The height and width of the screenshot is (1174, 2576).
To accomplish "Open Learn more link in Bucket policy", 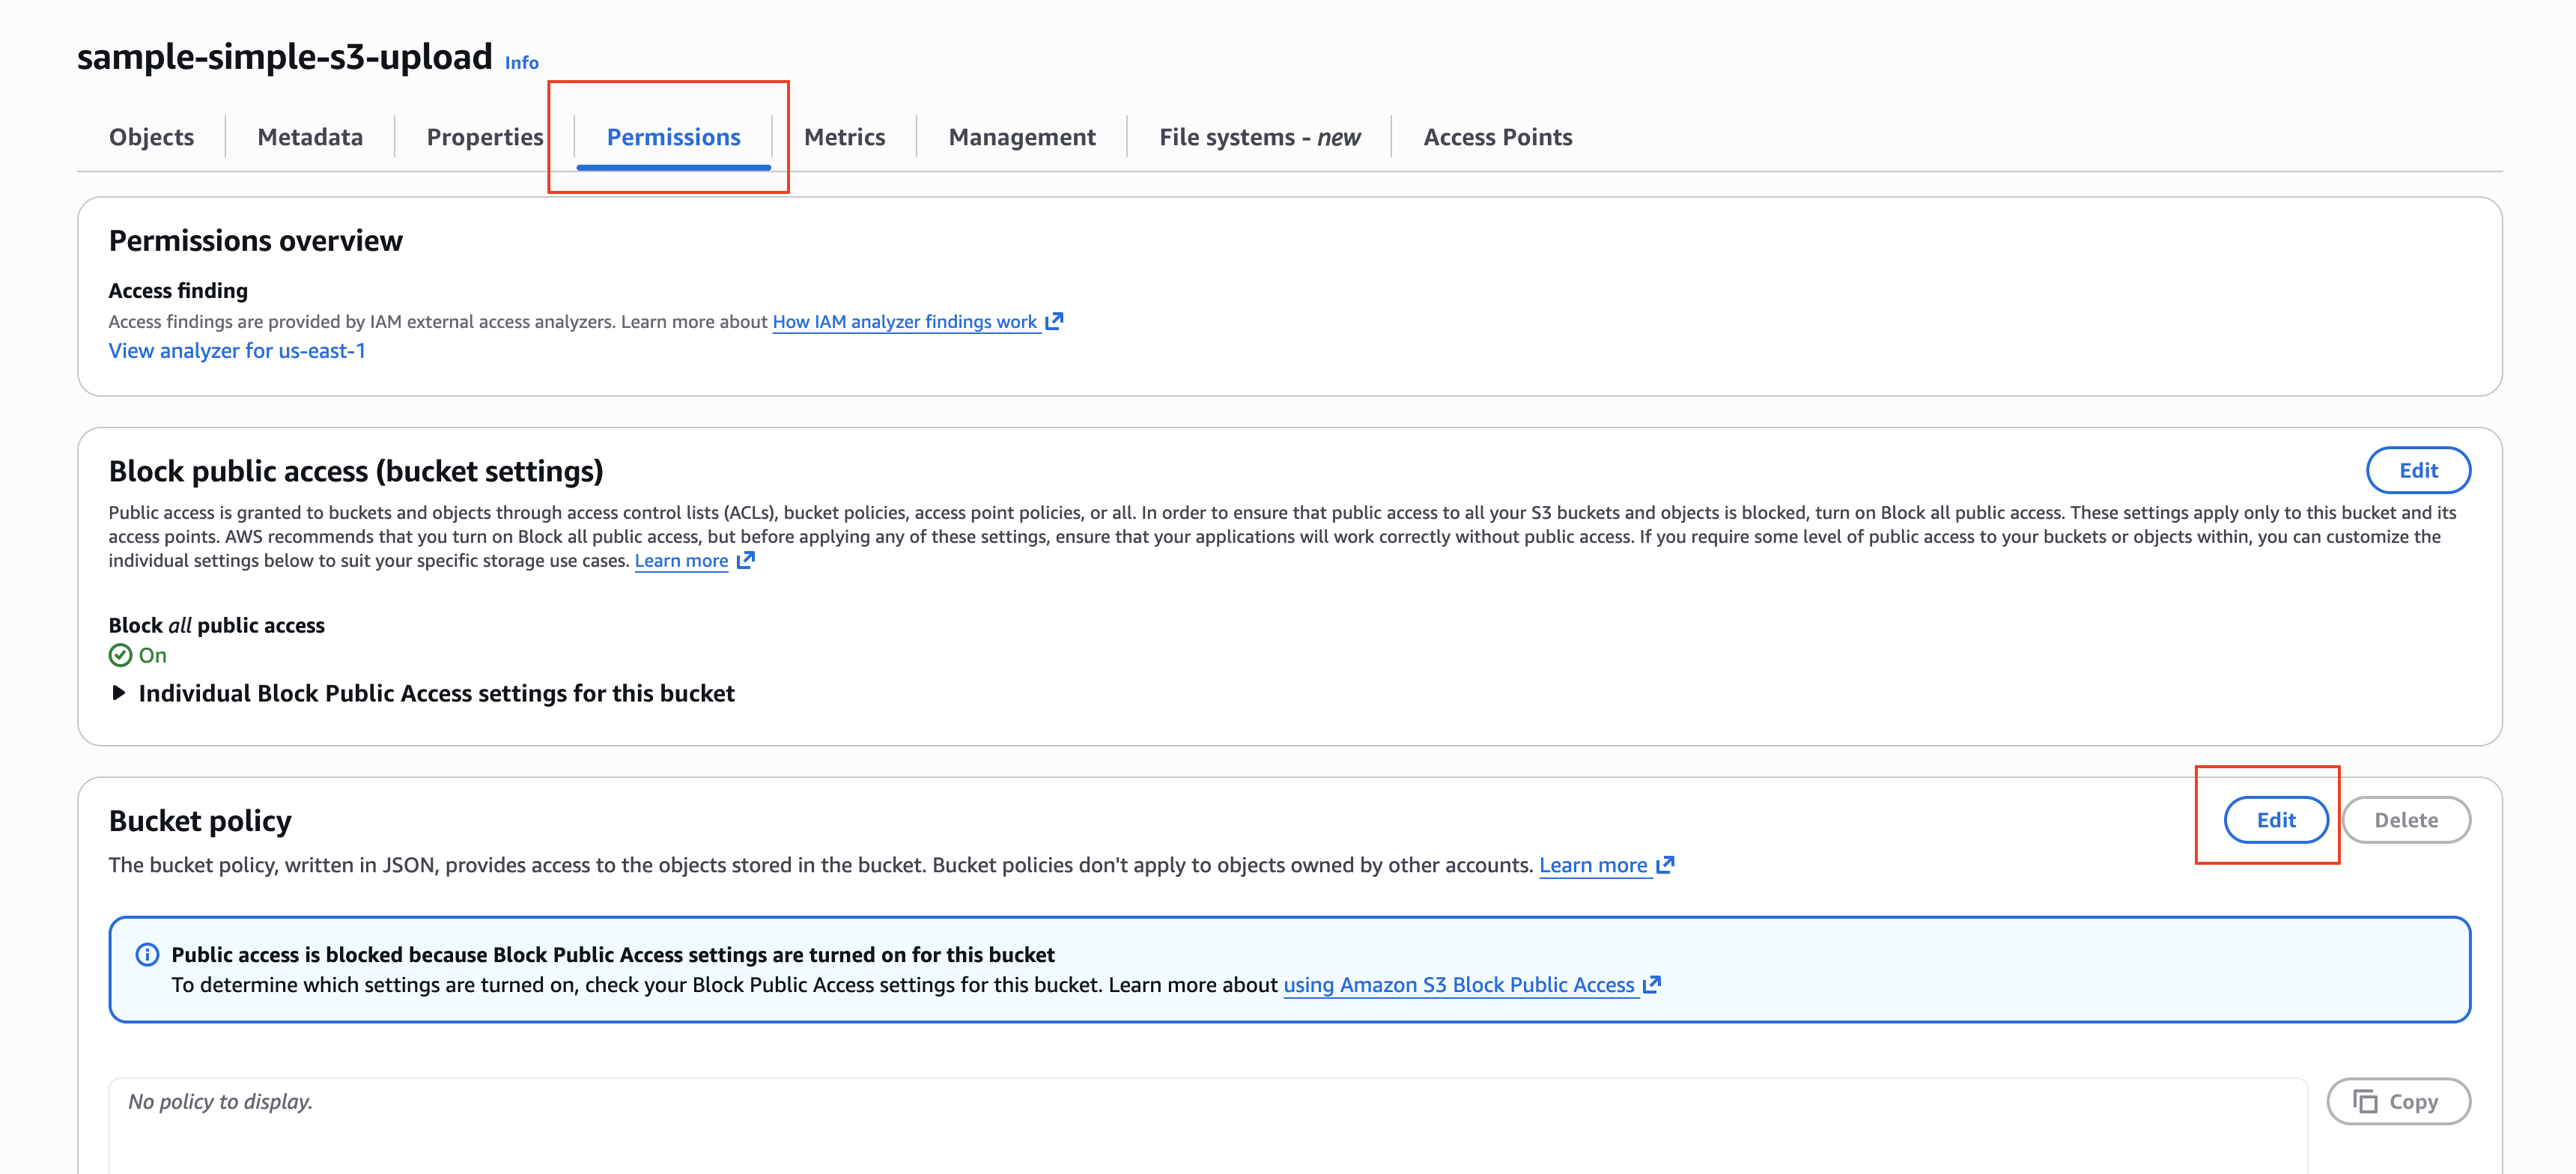I will (1606, 865).
